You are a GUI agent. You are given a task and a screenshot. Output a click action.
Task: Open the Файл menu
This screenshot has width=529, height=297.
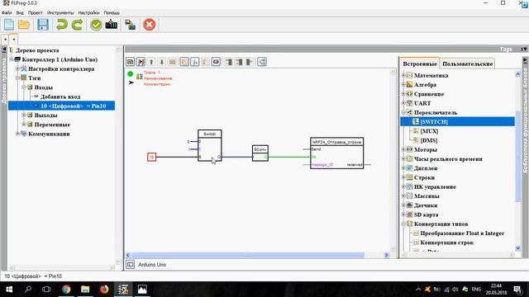pyautogui.click(x=7, y=13)
